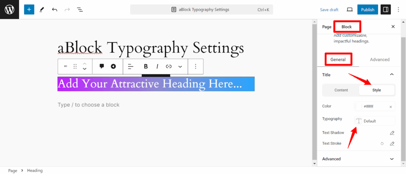Switch to the Content toggle
Image resolution: width=406 pixels, height=174 pixels.
coord(341,90)
